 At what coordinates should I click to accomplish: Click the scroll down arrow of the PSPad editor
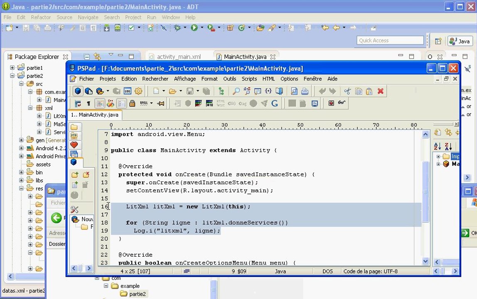tap(425, 261)
